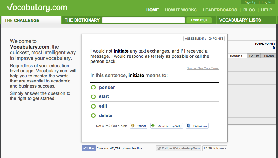Click the Facebook Like thumbs-up button
Viewport: 278px width, 158px height.
pyautogui.click(x=88, y=148)
